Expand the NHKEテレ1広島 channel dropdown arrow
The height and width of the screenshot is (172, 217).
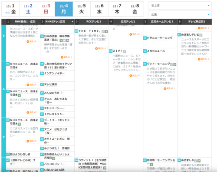tap(72, 22)
